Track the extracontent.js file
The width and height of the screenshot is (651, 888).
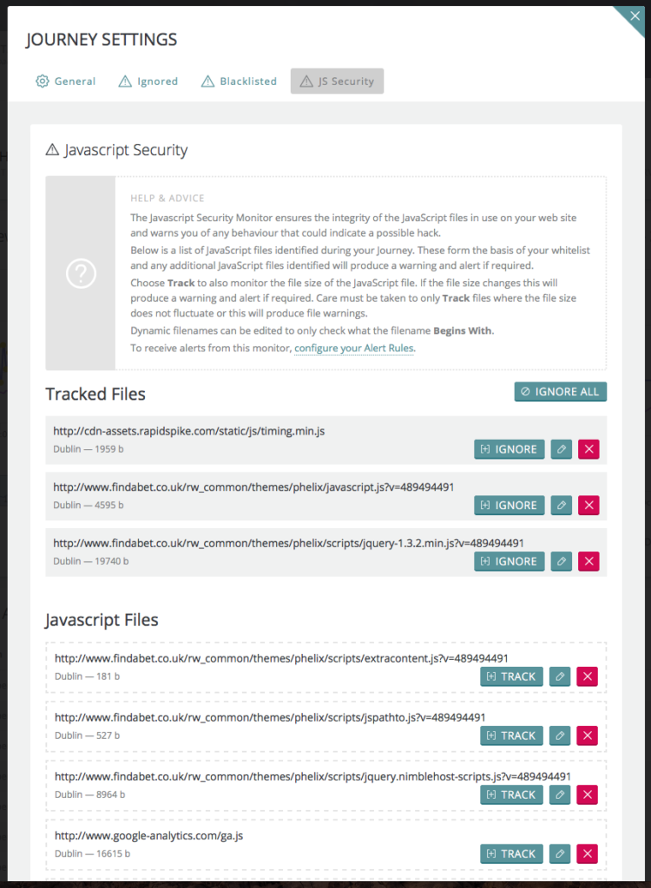pyautogui.click(x=511, y=676)
